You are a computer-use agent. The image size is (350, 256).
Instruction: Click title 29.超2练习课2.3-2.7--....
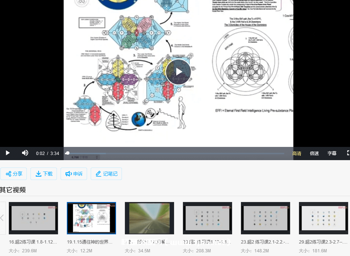tap(323, 242)
